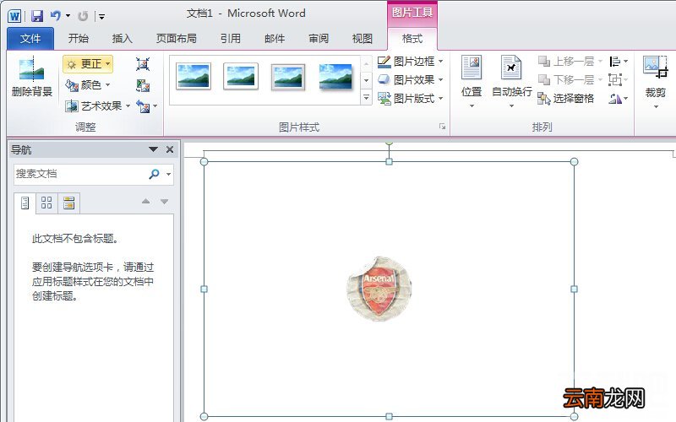The height and width of the screenshot is (422, 676).
Task: Open the 图片效果 dropdown
Action: [411, 80]
